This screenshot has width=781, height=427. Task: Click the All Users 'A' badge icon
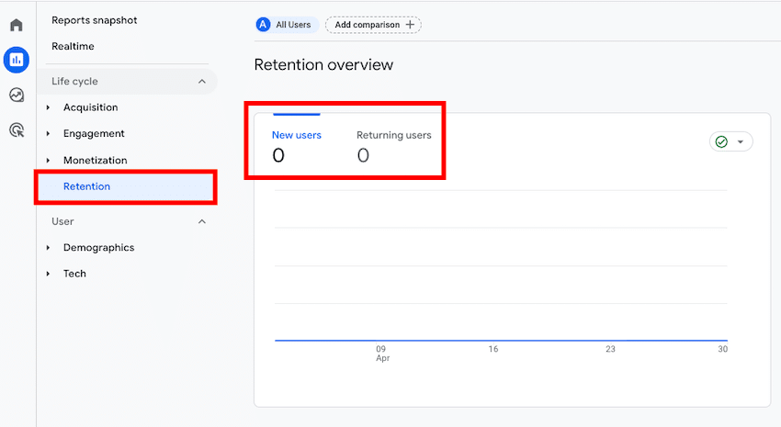point(264,25)
